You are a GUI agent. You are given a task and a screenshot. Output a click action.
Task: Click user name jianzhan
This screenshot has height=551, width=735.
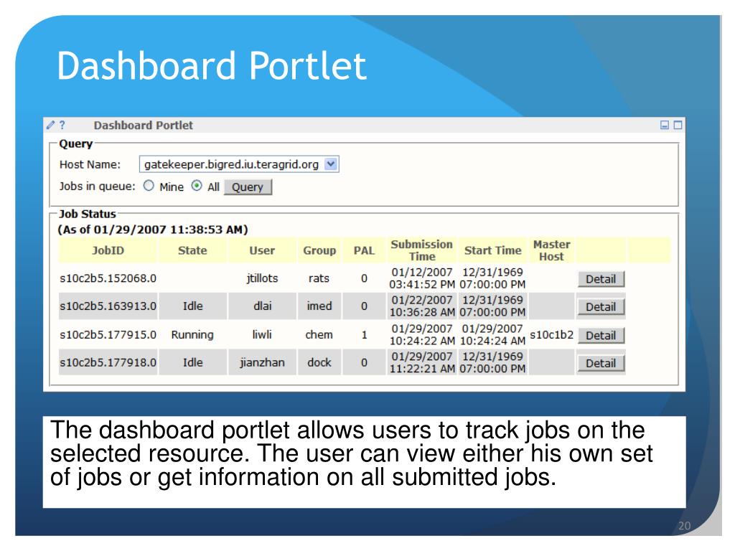click(262, 362)
